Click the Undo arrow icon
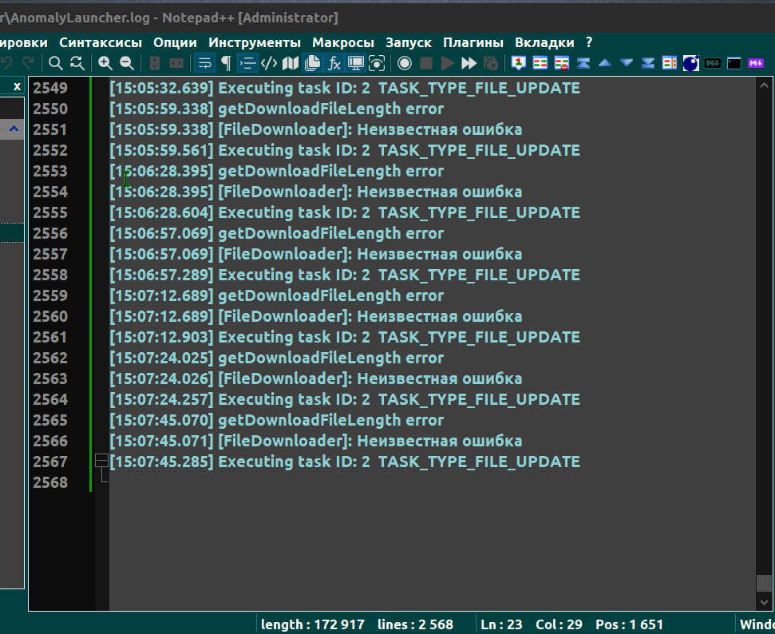The height and width of the screenshot is (634, 775). click(7, 63)
